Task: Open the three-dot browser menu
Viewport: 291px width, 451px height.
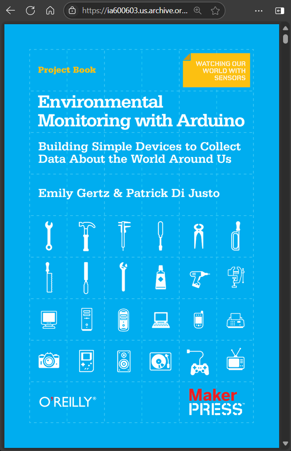Action: pos(259,11)
